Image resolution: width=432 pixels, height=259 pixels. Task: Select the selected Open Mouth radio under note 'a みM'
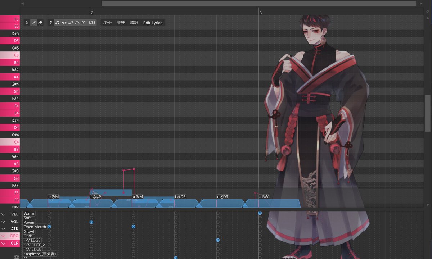tap(134, 227)
